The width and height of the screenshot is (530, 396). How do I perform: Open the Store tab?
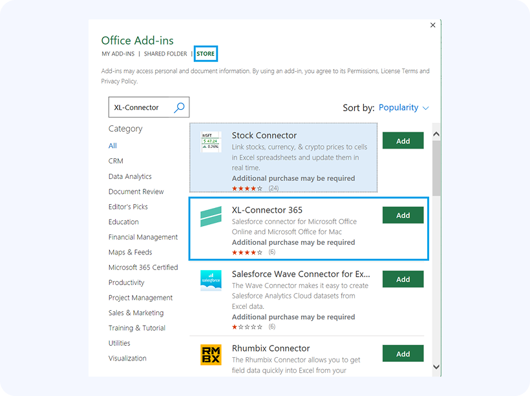click(206, 54)
